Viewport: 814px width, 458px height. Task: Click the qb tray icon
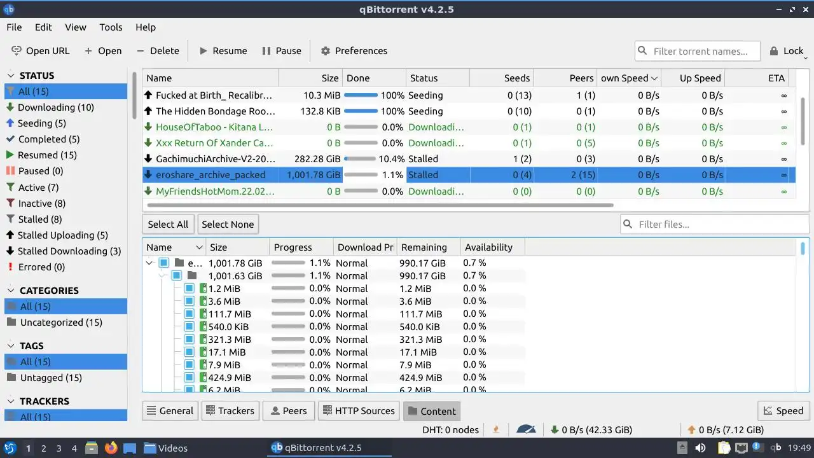[775, 448]
